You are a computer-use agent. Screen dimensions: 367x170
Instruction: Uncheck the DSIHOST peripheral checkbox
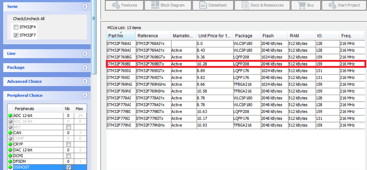coord(69,167)
